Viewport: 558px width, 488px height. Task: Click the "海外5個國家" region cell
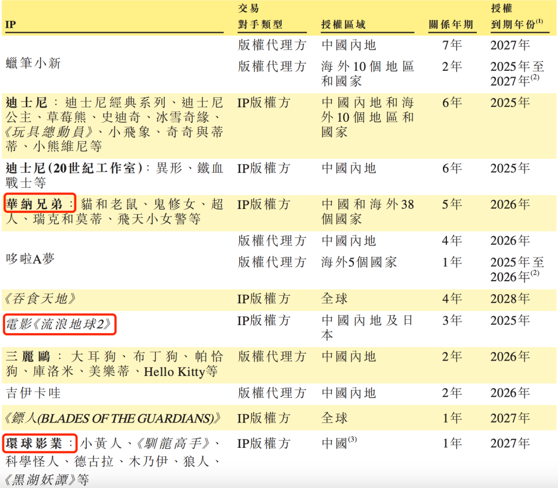click(359, 262)
